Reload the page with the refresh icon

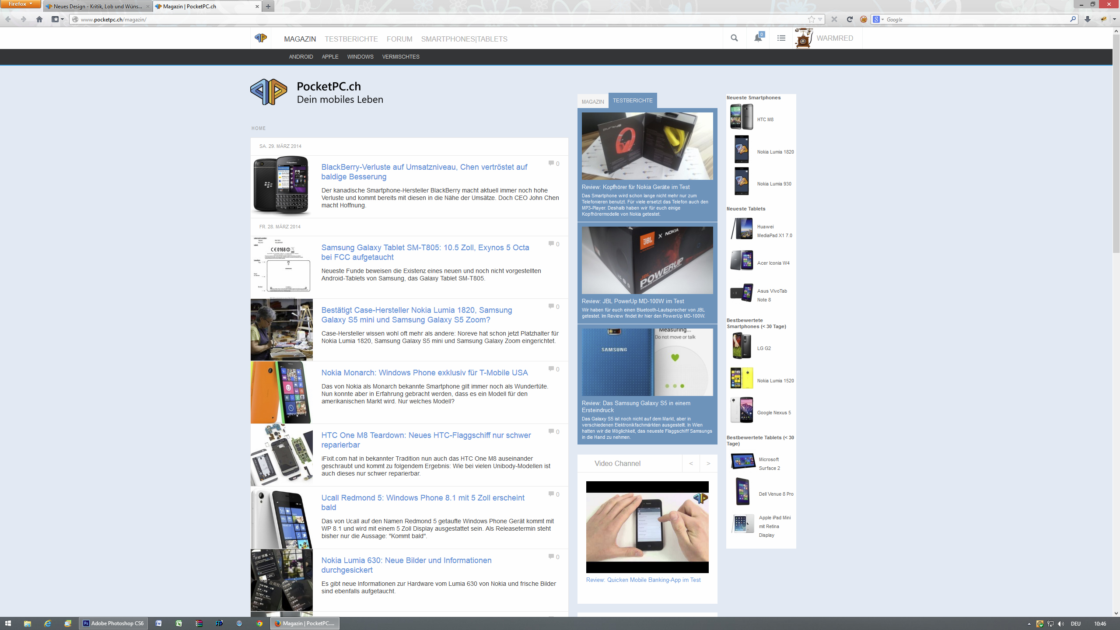[x=850, y=19]
